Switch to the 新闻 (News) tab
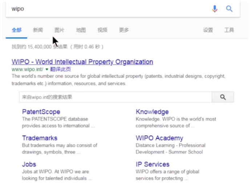The image size is (251, 190). pyautogui.click(x=38, y=30)
